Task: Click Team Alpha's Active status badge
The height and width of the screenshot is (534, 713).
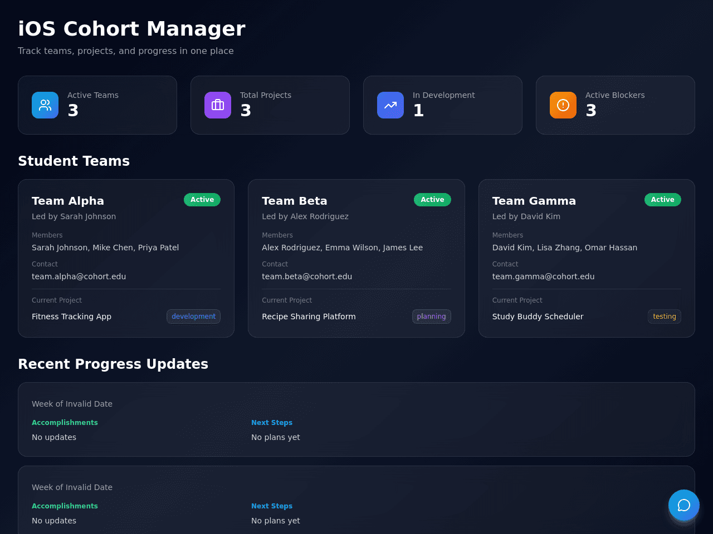Action: [202, 200]
